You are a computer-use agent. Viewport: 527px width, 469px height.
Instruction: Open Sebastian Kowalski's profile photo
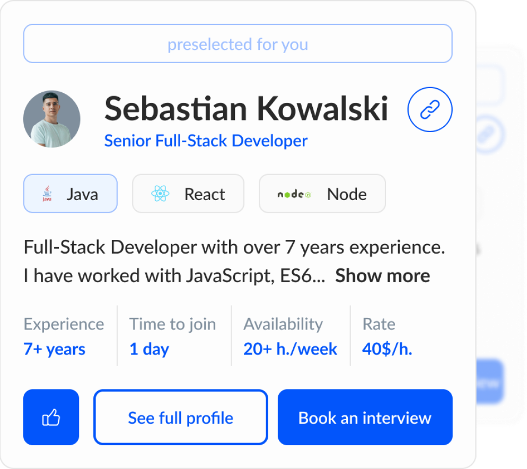pyautogui.click(x=52, y=119)
